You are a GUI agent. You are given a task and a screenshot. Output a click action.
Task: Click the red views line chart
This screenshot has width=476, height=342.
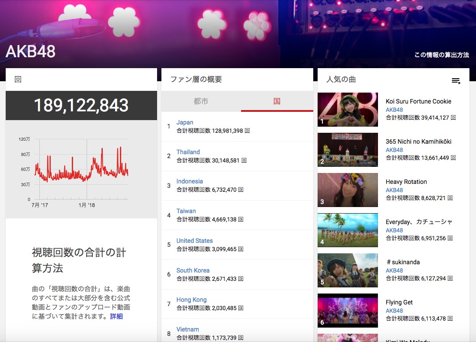81,169
